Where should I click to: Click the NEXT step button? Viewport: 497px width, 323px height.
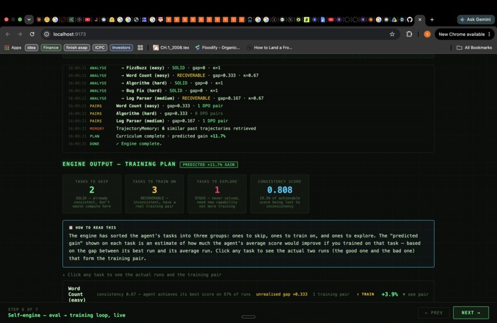pos(470,313)
